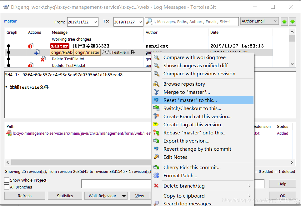
Task: Click the OK button
Action: click(282, 196)
